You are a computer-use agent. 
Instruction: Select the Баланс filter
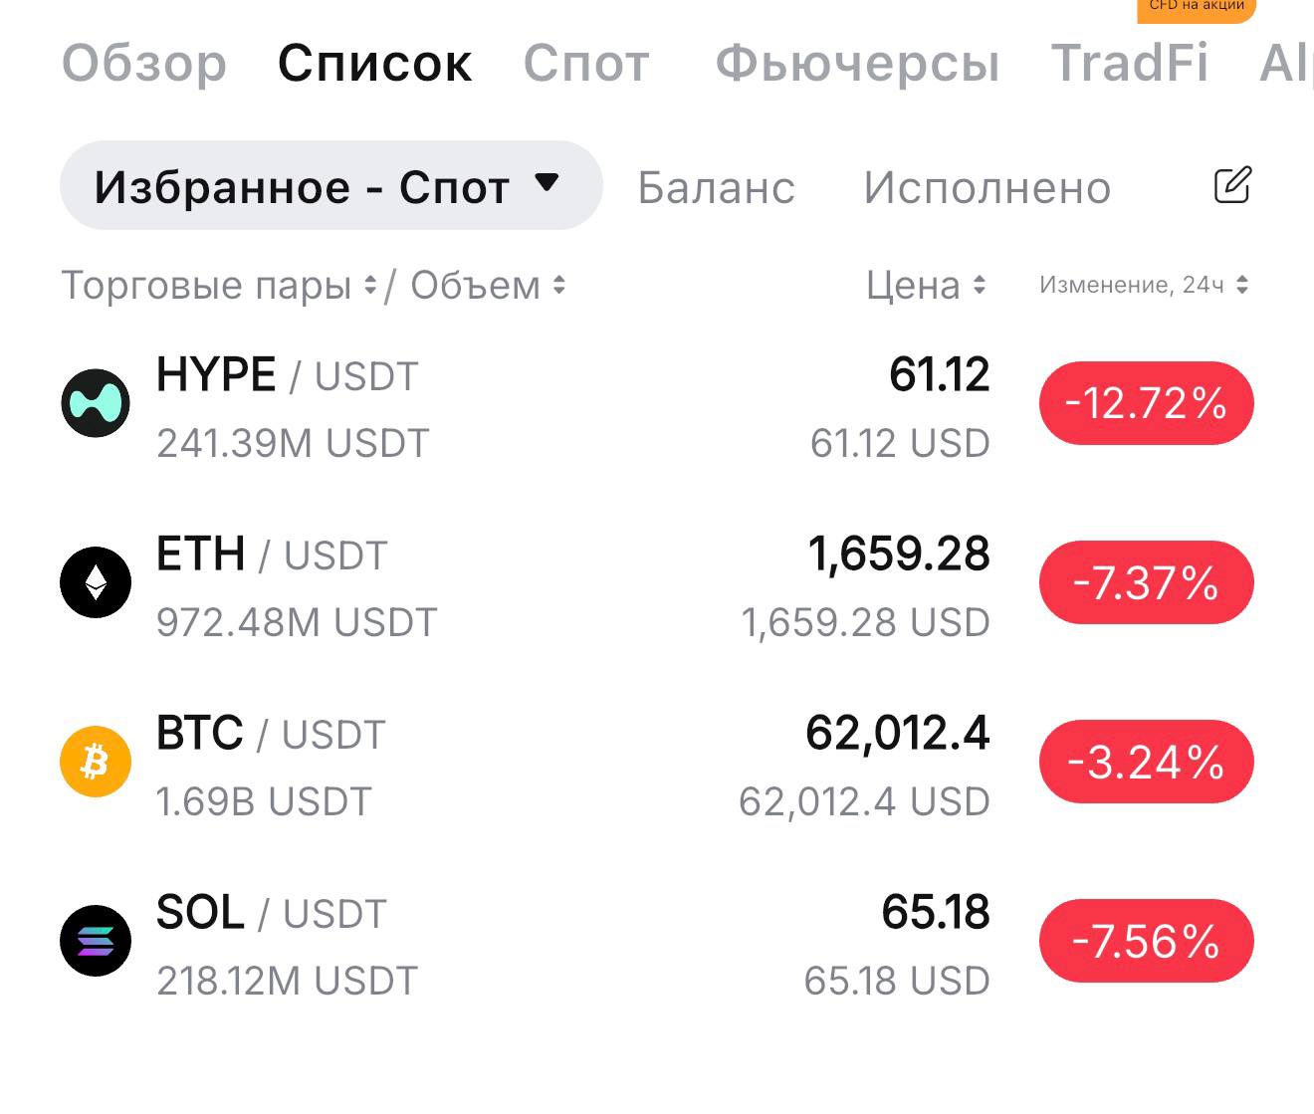pos(716,187)
